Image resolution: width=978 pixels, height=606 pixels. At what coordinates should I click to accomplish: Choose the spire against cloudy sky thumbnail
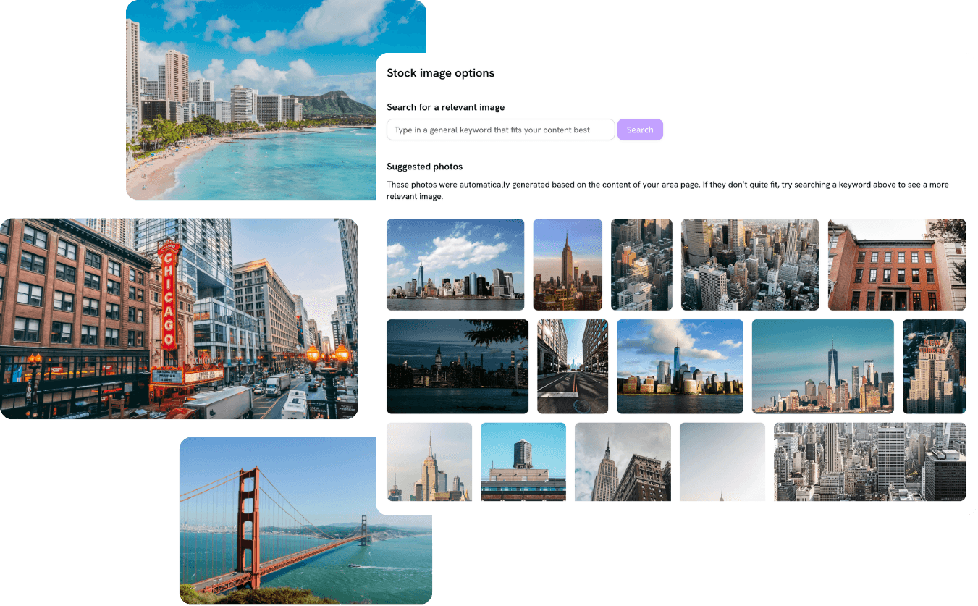point(429,461)
